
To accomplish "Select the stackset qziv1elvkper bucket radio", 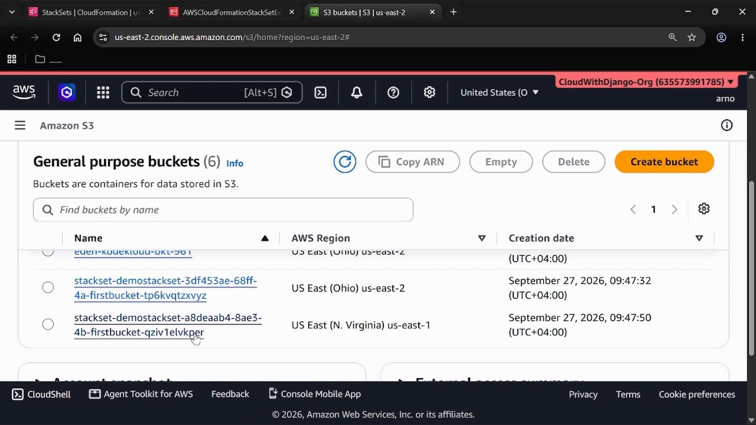I will [x=48, y=325].
